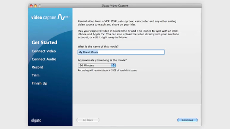The height and width of the screenshot is (129, 230).
Task: Minimize the window with the yellow button
Action: click(x=35, y=6)
